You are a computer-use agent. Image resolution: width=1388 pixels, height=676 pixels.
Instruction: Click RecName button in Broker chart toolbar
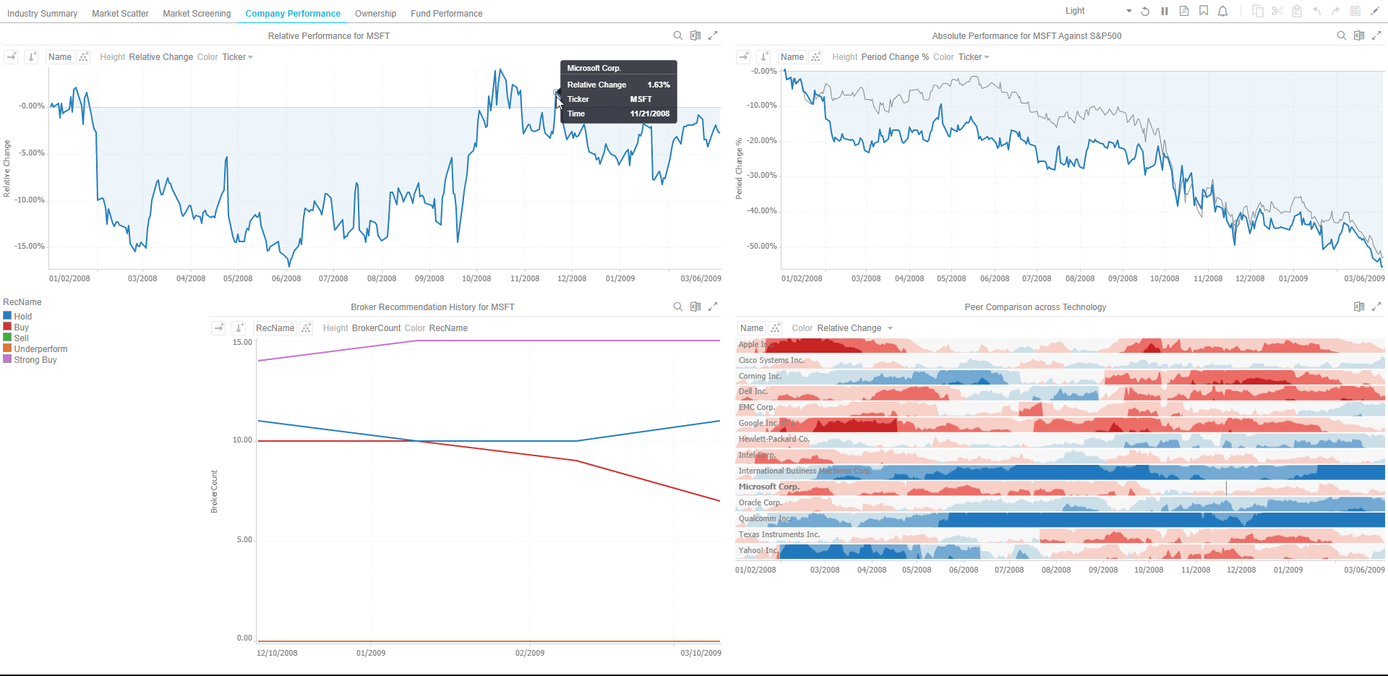pyautogui.click(x=275, y=328)
